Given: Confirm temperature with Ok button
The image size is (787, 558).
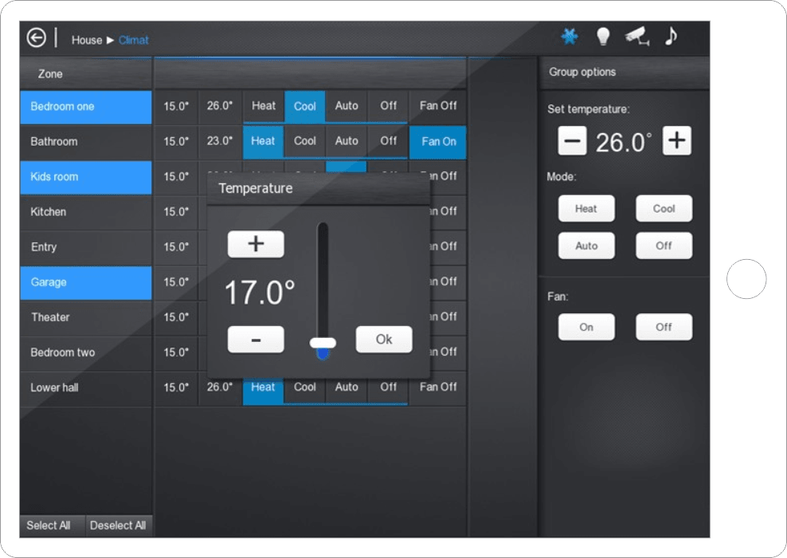Looking at the screenshot, I should click(384, 340).
